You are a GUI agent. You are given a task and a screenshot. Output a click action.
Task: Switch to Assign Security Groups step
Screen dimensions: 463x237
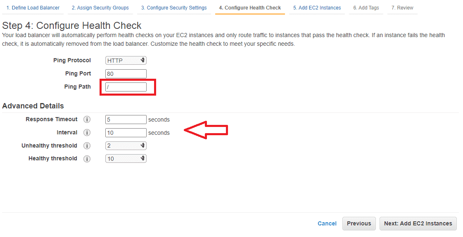pos(100,8)
